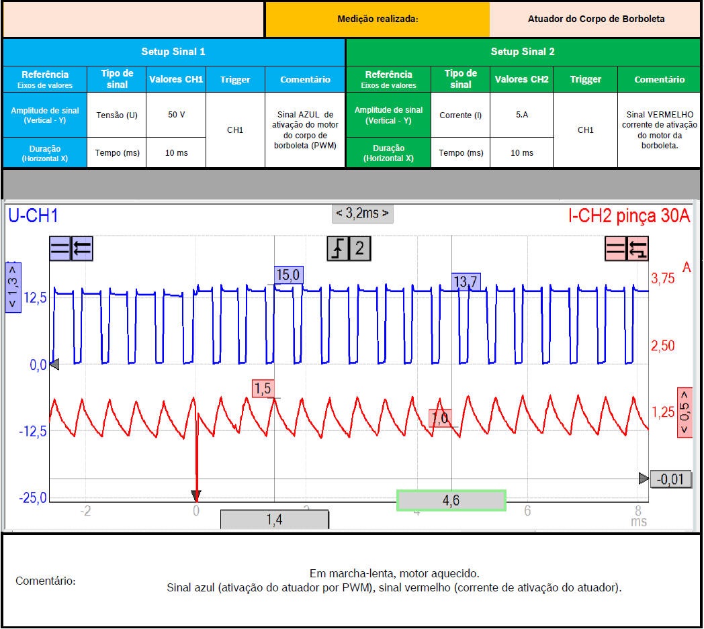The height and width of the screenshot is (629, 704).
Task: Click the red trigger position marker at zero
Action: [x=196, y=496]
